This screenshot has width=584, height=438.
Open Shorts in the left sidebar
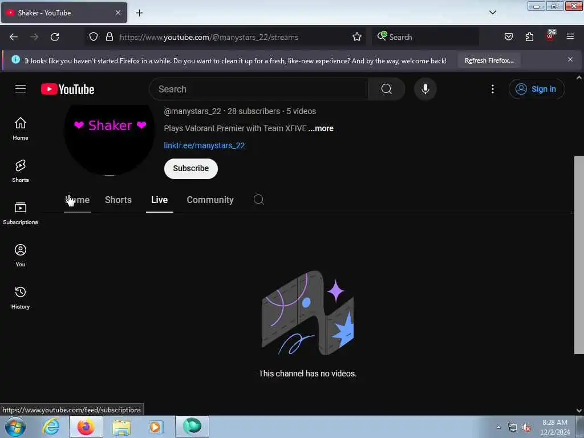tap(21, 171)
